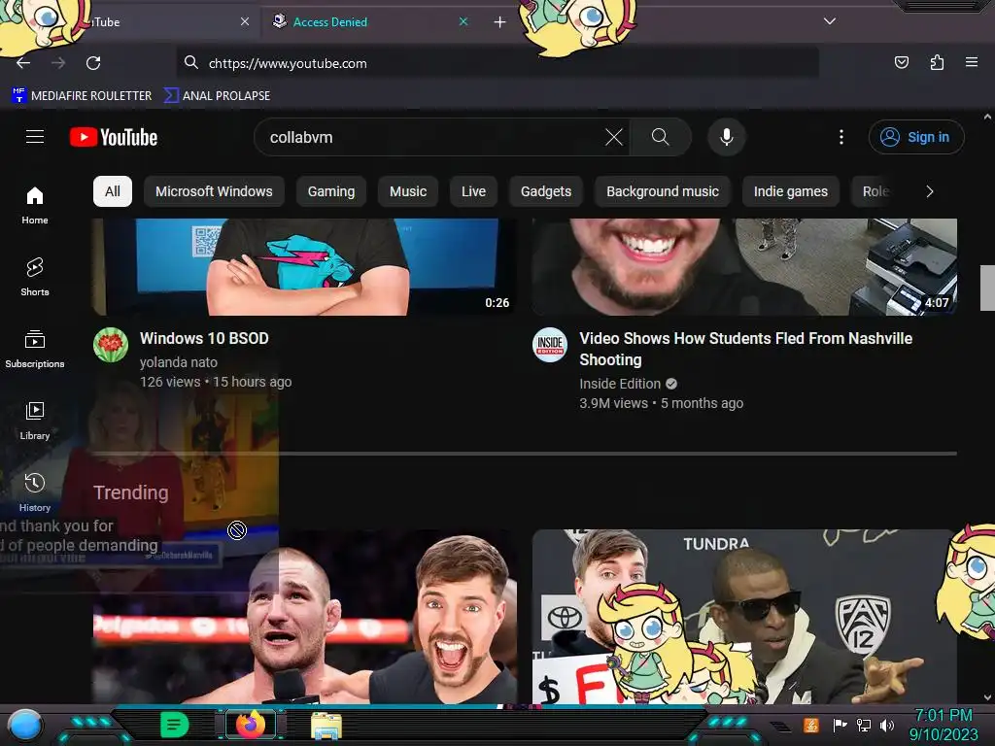This screenshot has width=995, height=746.
Task: Open File Explorer from taskbar
Action: [326, 726]
